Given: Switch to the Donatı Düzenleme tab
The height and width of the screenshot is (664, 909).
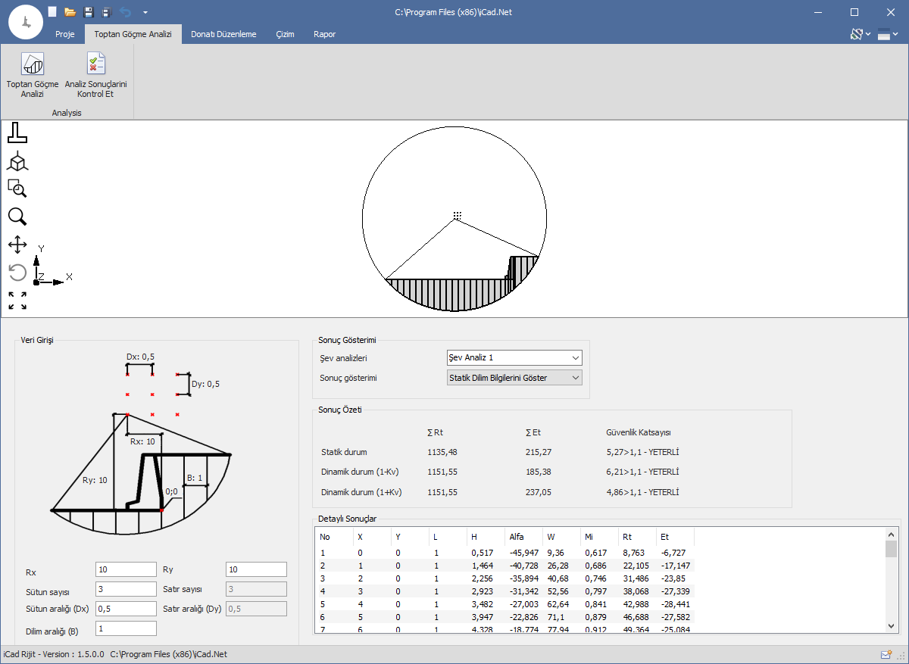Looking at the screenshot, I should (x=223, y=34).
